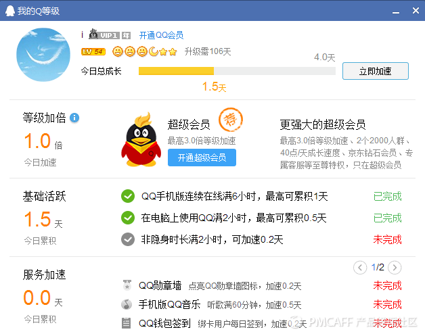The image size is (425, 336).
Task: Click the QQ penguin icon in title bar
Action: (x=10, y=11)
